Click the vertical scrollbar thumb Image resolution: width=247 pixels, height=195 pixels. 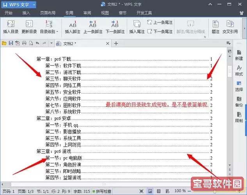coord(229,71)
